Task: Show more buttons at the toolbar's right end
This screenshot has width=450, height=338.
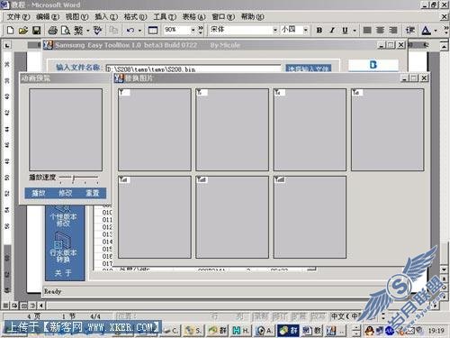Action: point(446,30)
